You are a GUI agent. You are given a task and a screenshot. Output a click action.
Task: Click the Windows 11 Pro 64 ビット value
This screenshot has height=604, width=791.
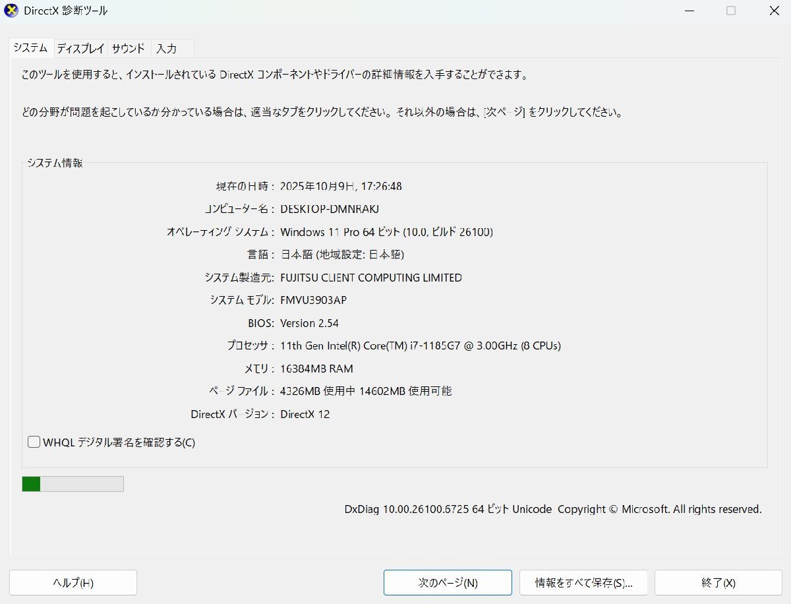tap(386, 232)
